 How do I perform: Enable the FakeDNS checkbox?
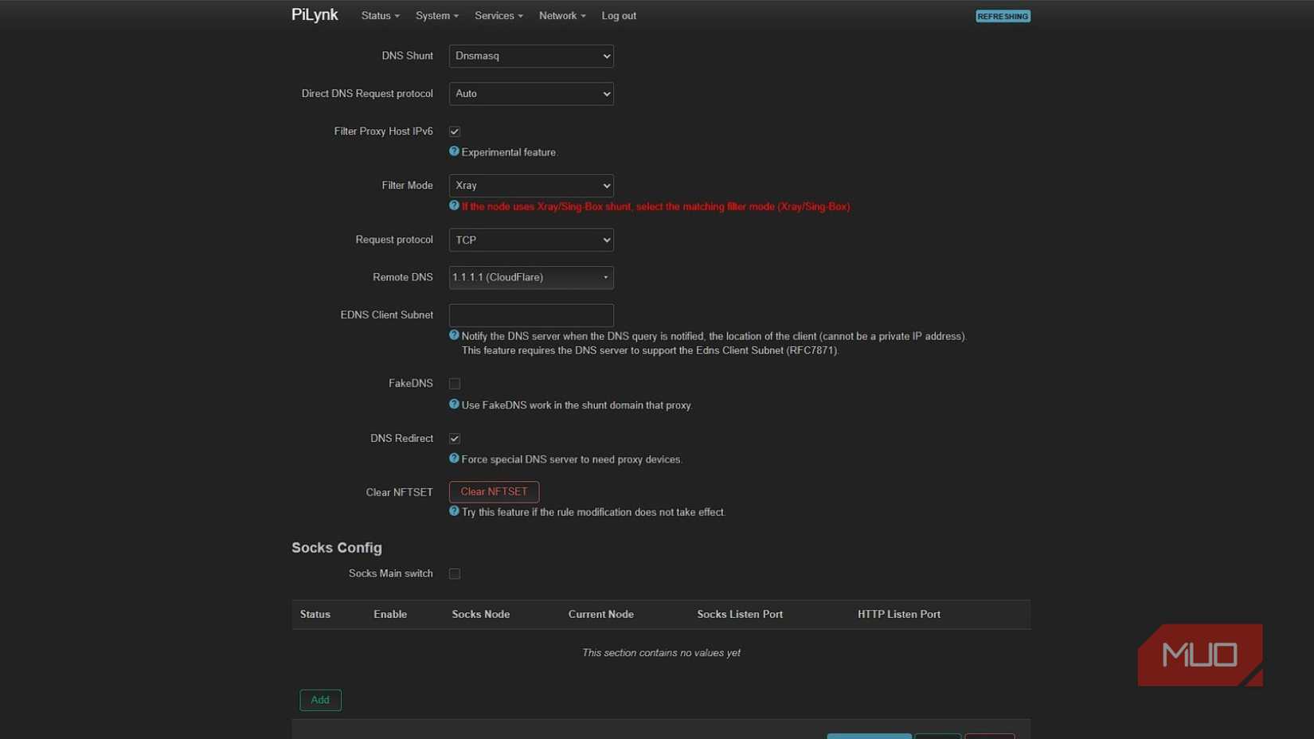pyautogui.click(x=454, y=383)
